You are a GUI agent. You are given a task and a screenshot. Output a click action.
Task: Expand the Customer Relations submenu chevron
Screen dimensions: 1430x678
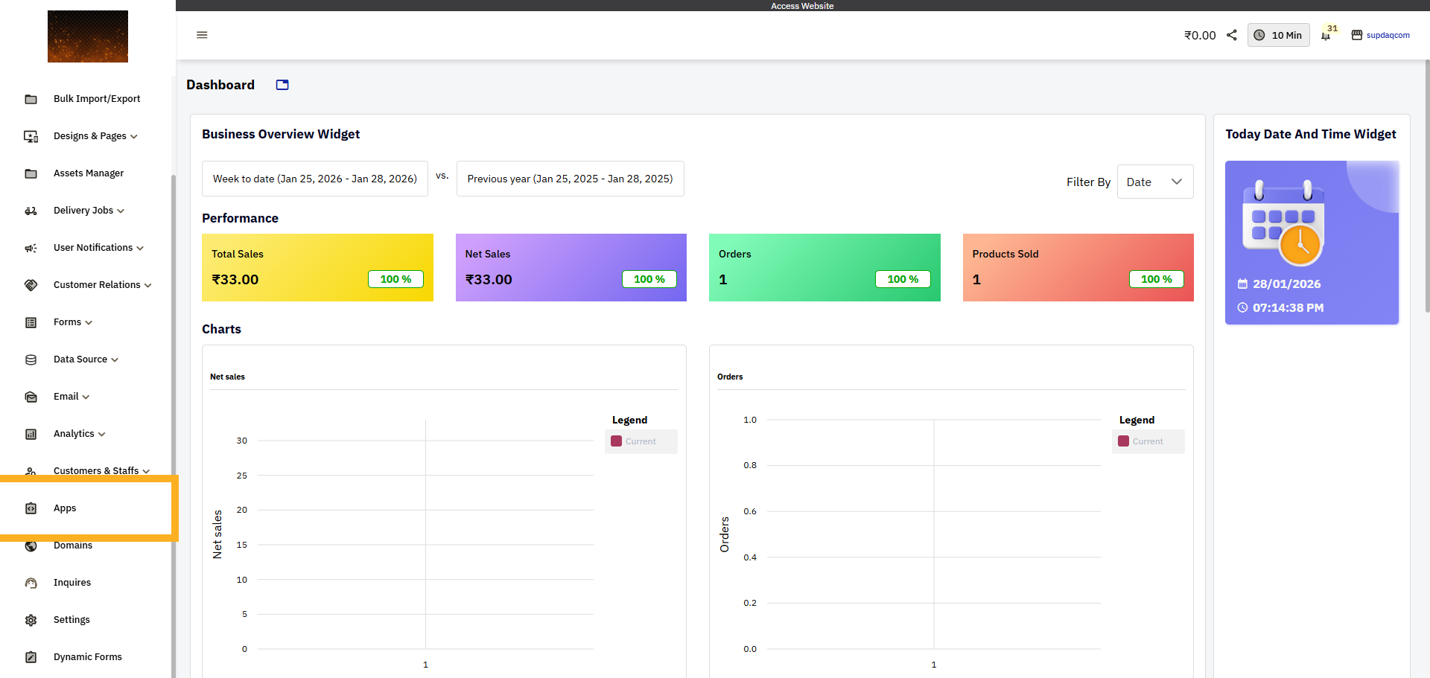pos(148,286)
